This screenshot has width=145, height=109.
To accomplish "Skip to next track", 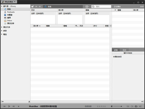I will 14,106.
